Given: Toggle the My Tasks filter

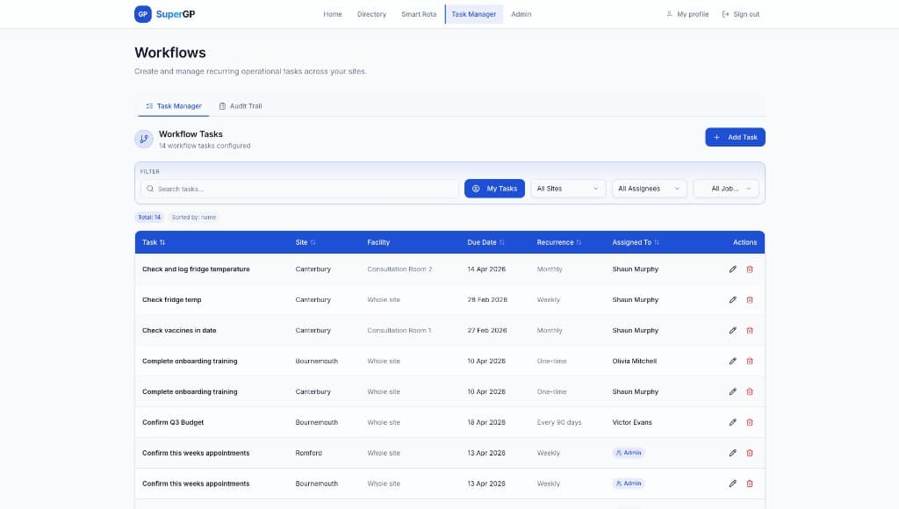Looking at the screenshot, I should pos(494,189).
